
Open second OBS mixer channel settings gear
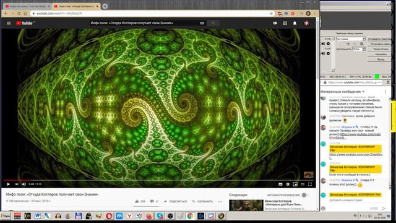click(x=329, y=53)
